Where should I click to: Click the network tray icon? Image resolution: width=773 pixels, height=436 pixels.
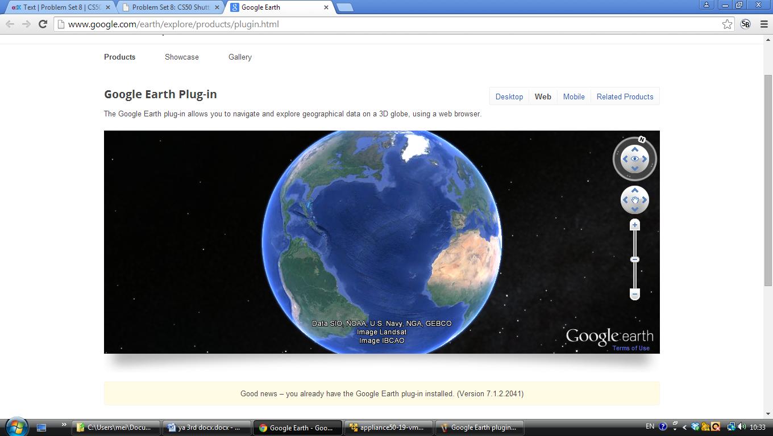tap(732, 427)
